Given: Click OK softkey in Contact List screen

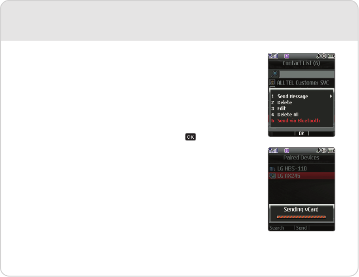Looking at the screenshot, I should [302, 133].
